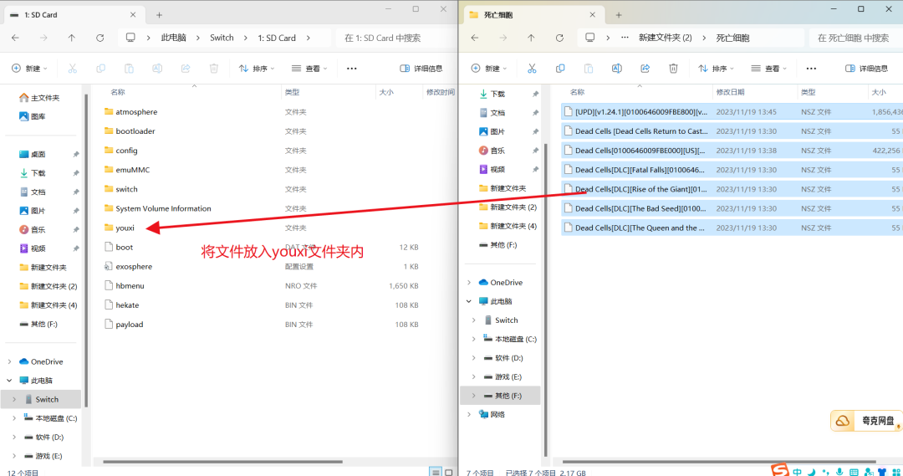Click Refresh in SD Card window
903x476 pixels.
click(x=99, y=38)
